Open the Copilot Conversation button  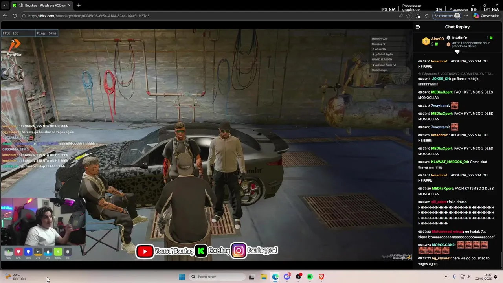click(x=486, y=16)
